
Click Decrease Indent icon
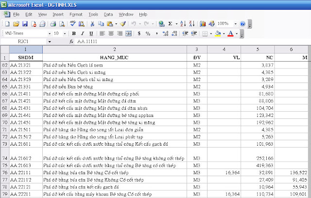coord(185,33)
